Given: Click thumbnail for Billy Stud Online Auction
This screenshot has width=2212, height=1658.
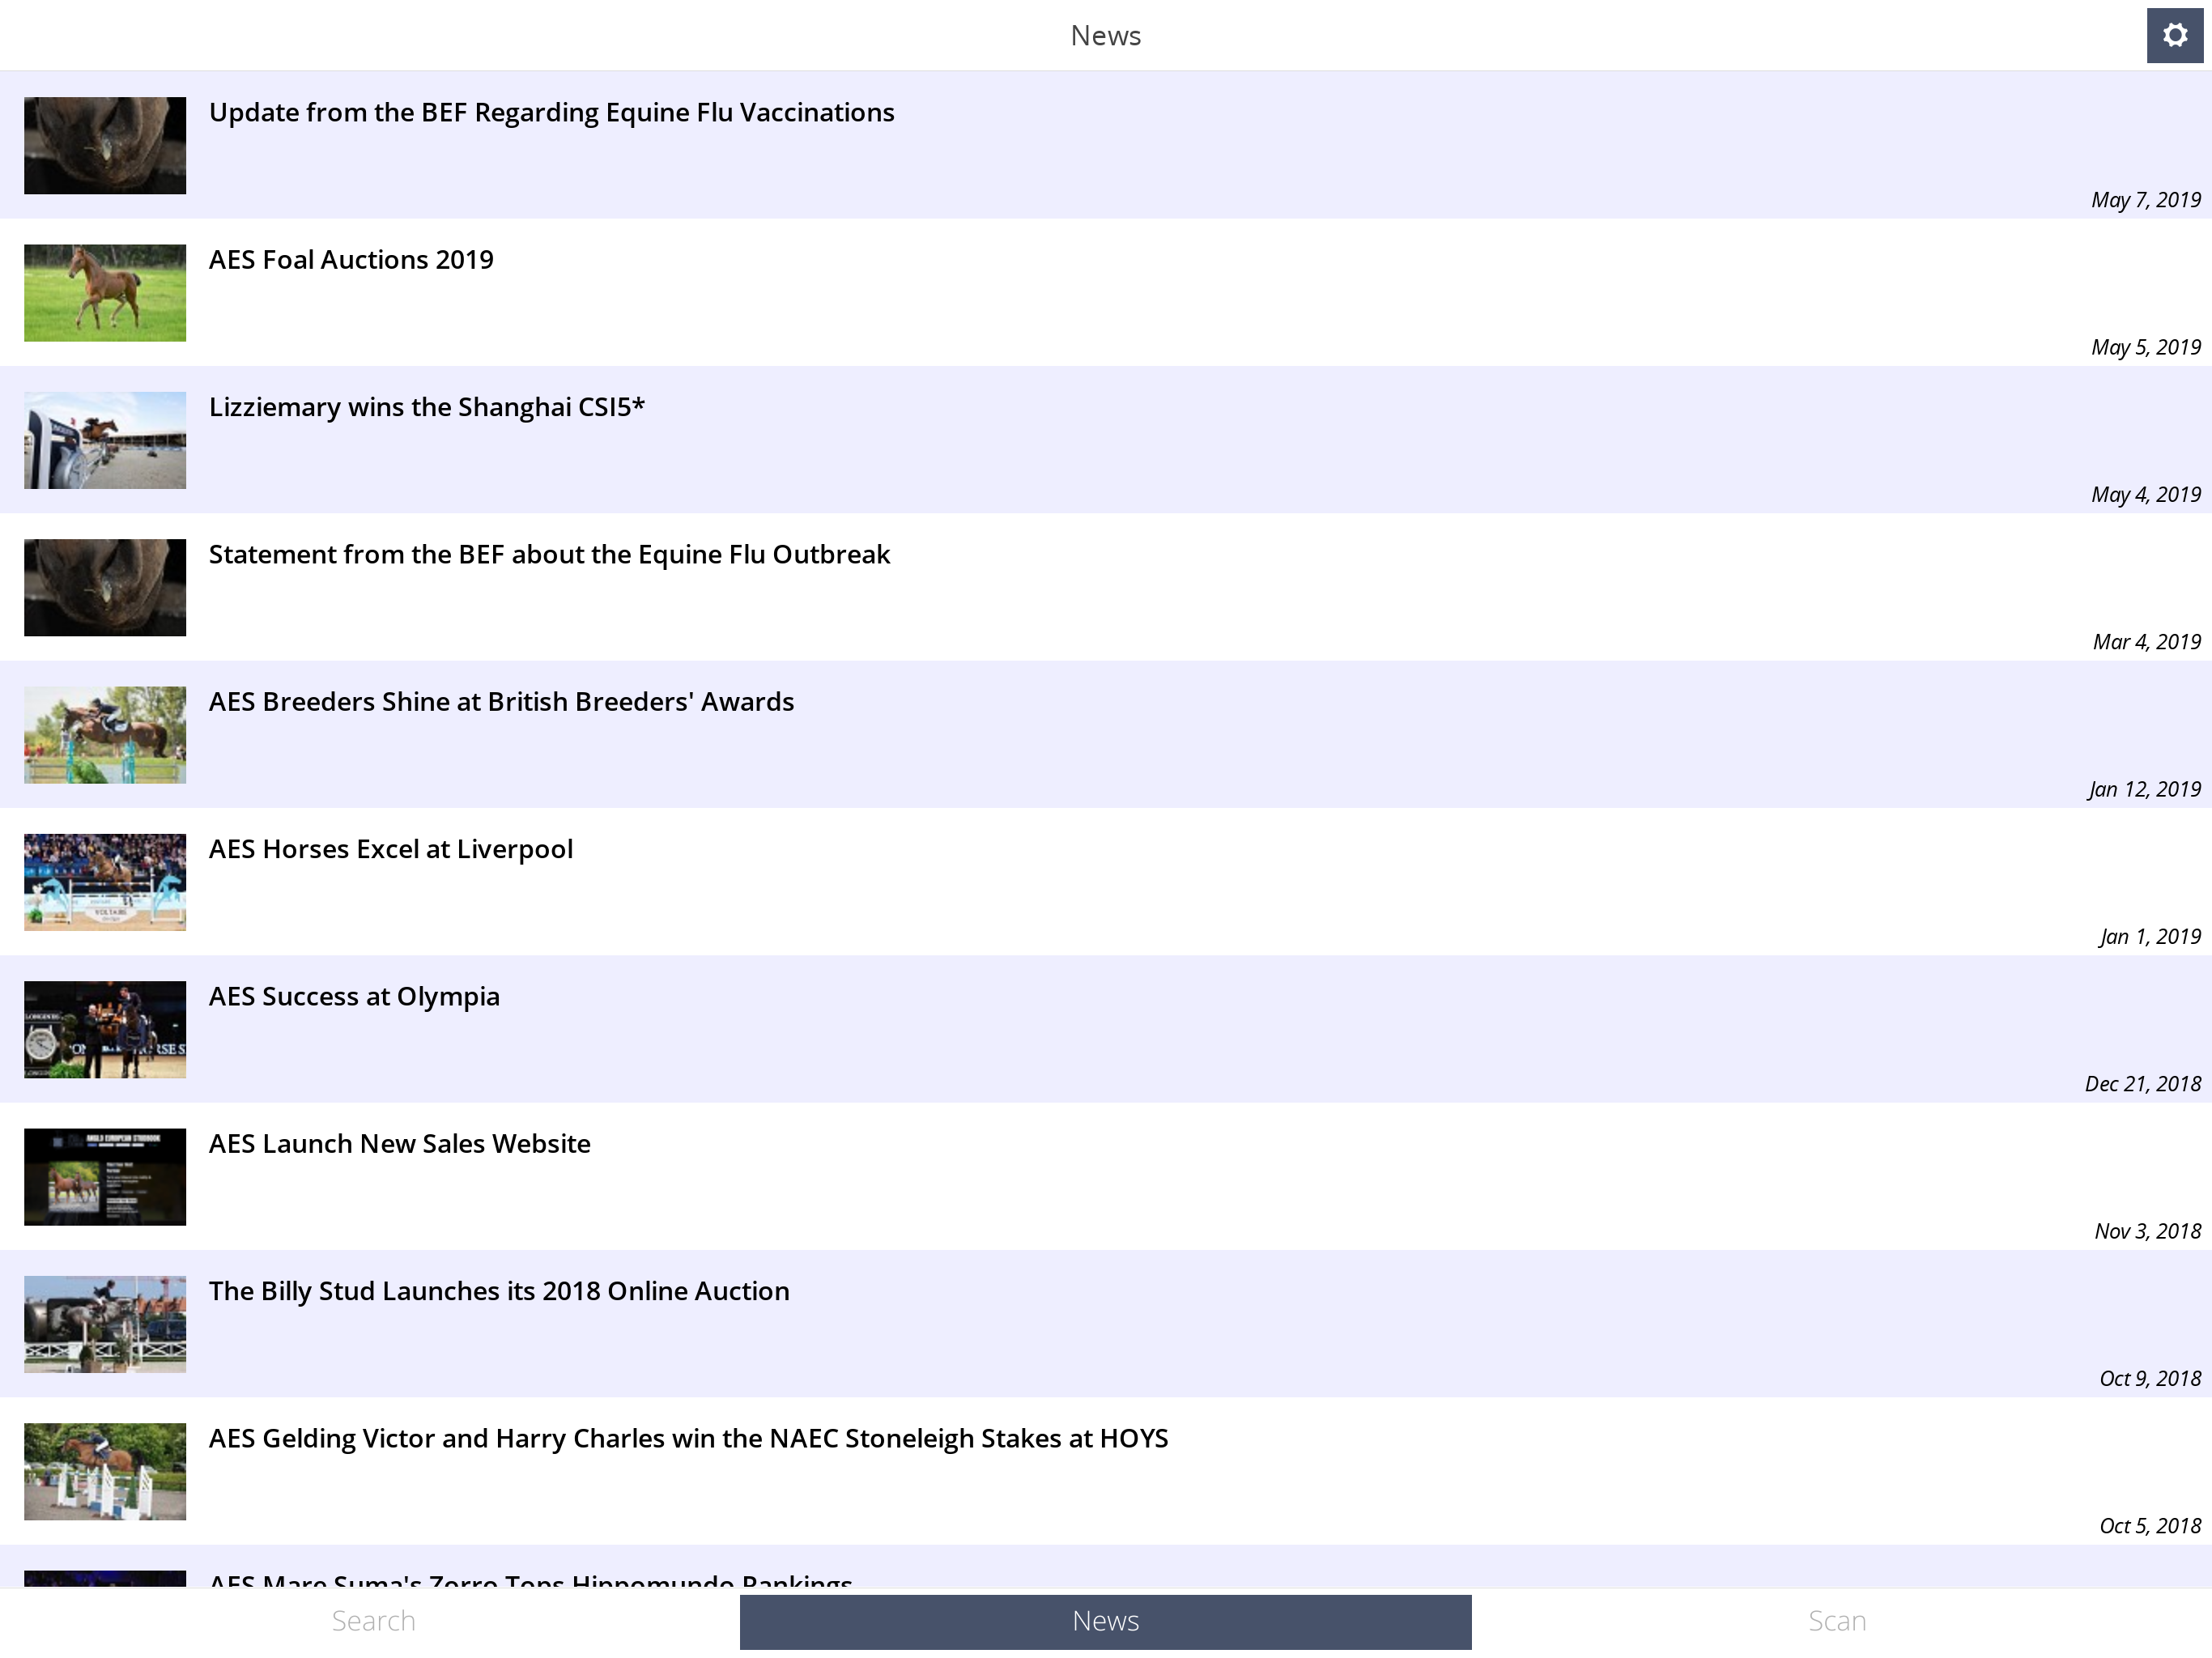Looking at the screenshot, I should pyautogui.click(x=105, y=1324).
